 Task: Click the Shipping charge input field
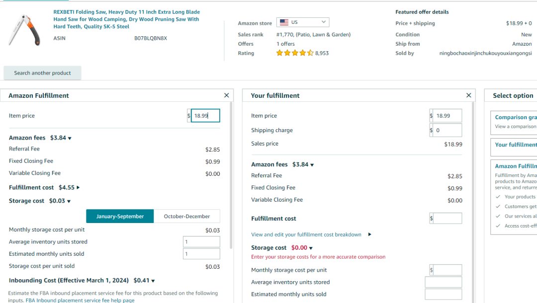[447, 130]
